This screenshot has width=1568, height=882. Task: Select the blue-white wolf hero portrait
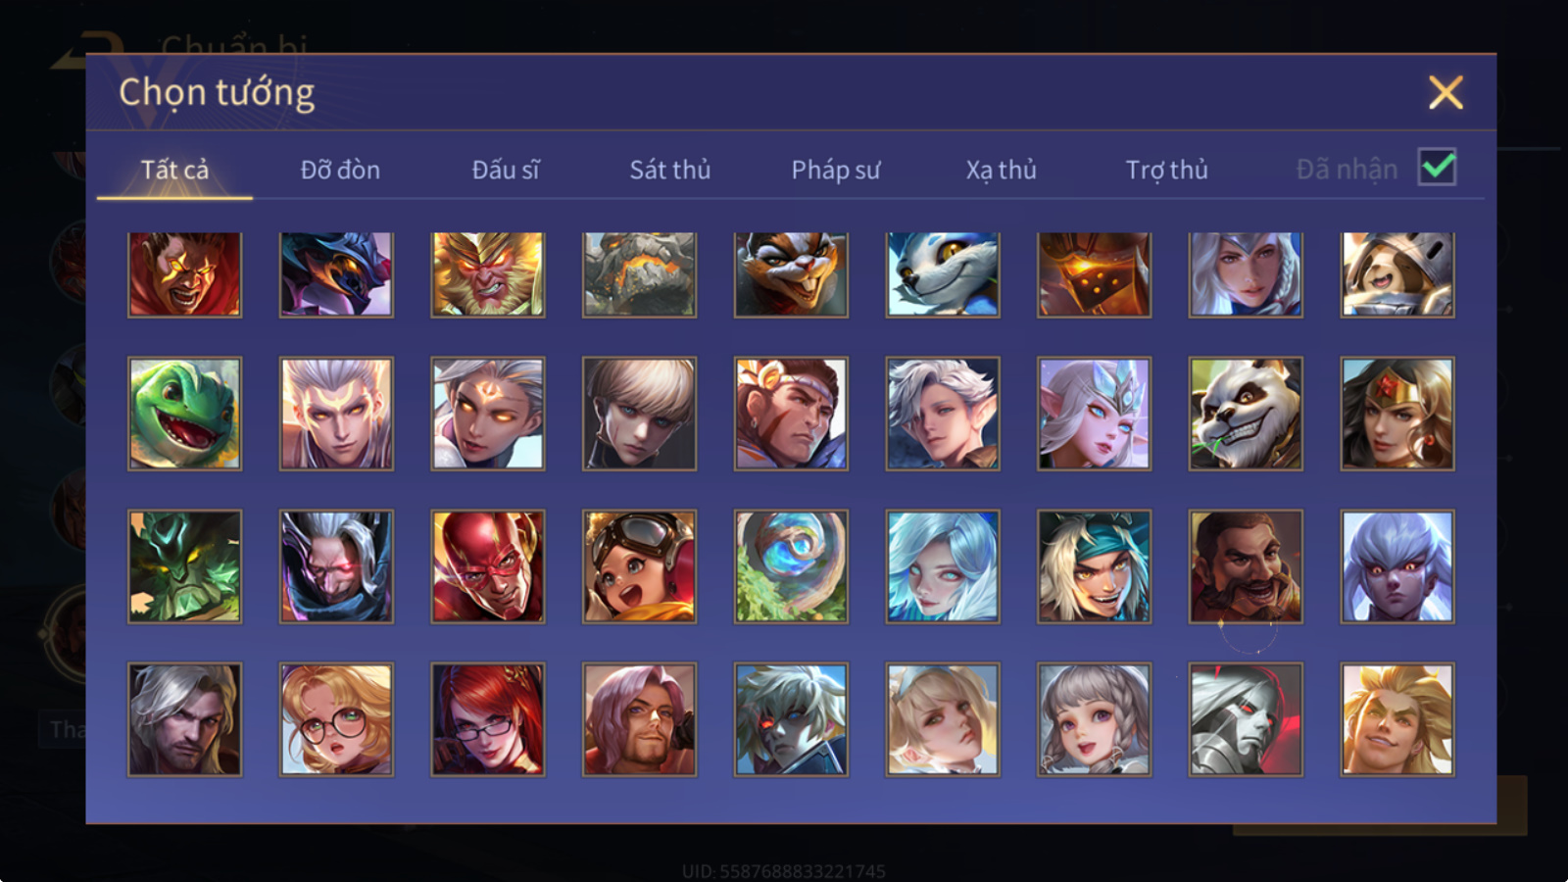(x=943, y=274)
